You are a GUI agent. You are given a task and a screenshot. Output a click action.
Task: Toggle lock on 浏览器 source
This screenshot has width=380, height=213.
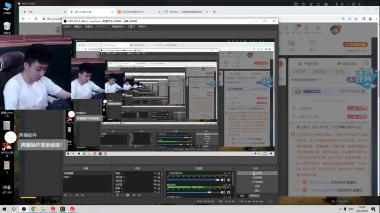(x=159, y=185)
